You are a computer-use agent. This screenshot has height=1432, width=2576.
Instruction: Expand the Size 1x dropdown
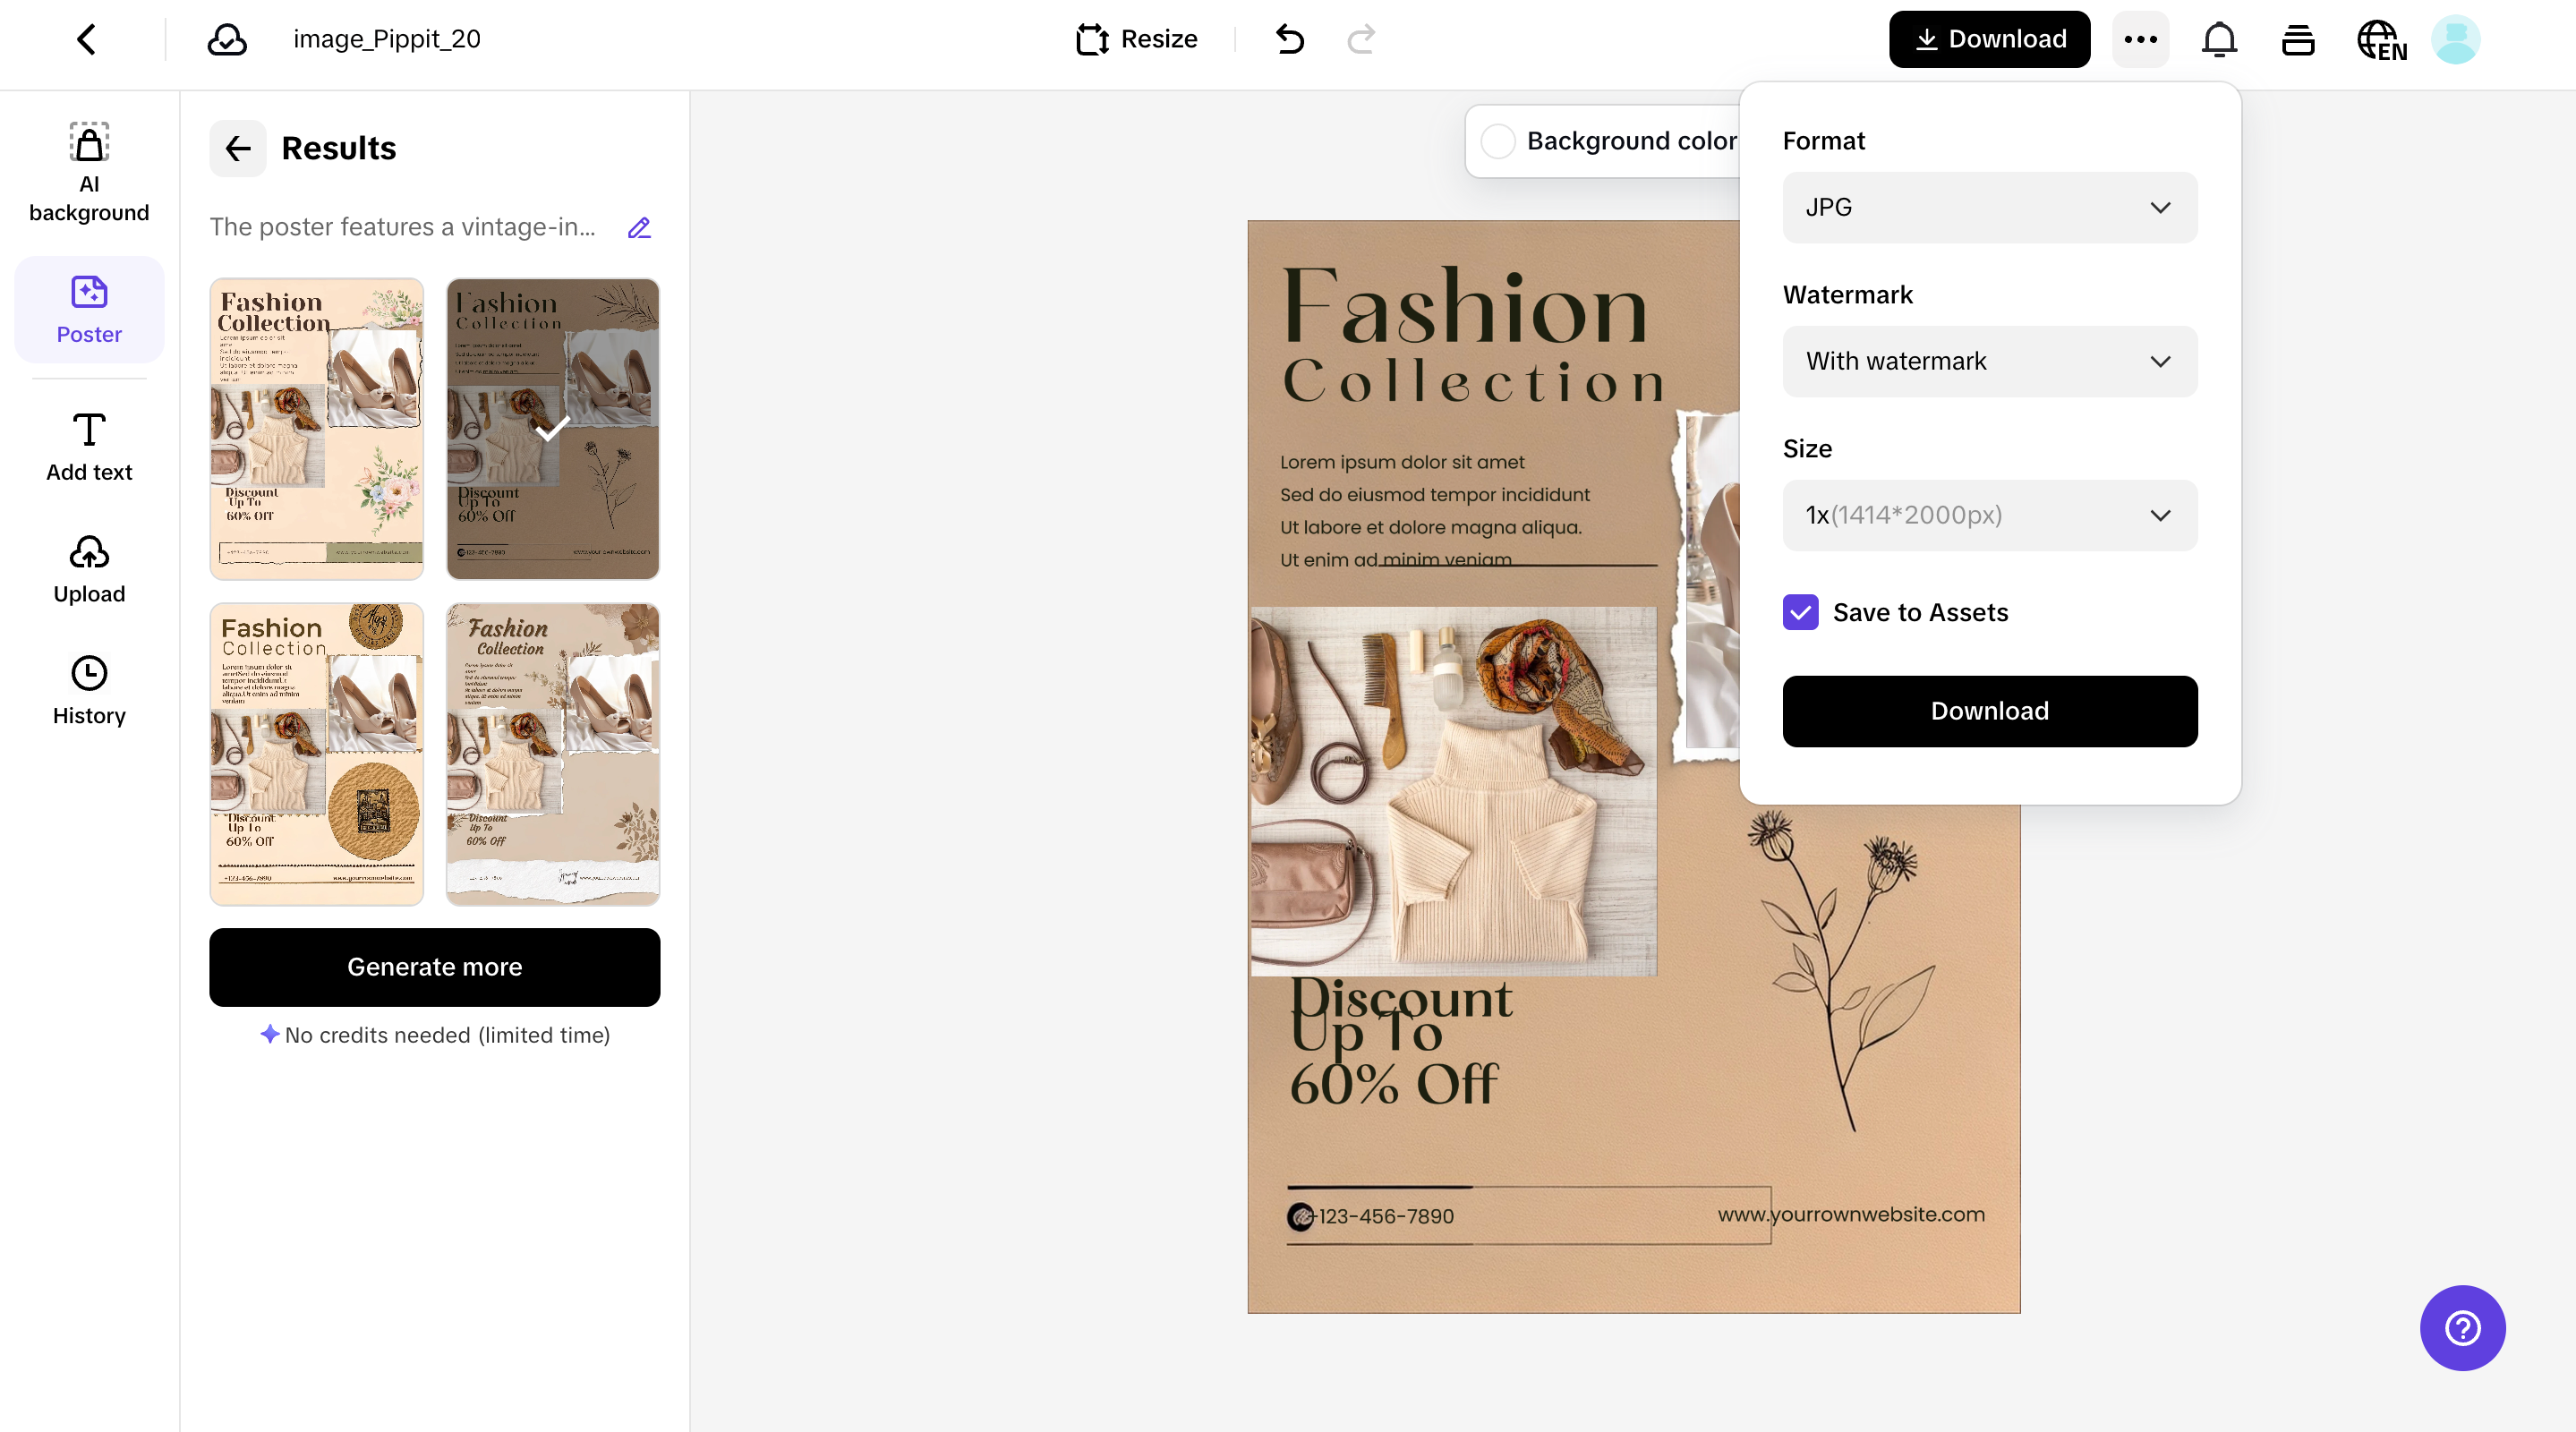point(1989,515)
